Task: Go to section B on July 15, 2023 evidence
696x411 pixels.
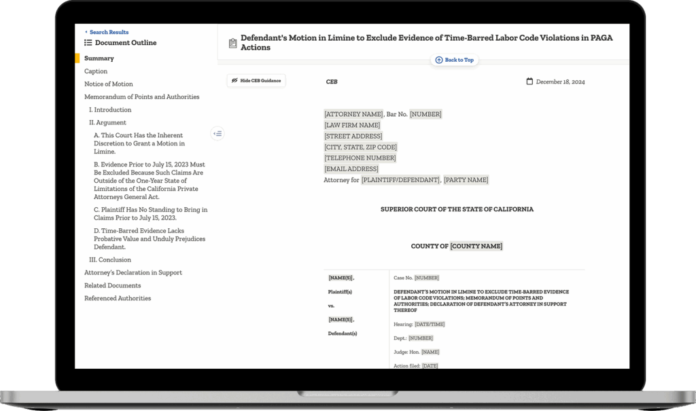Action: [149, 181]
